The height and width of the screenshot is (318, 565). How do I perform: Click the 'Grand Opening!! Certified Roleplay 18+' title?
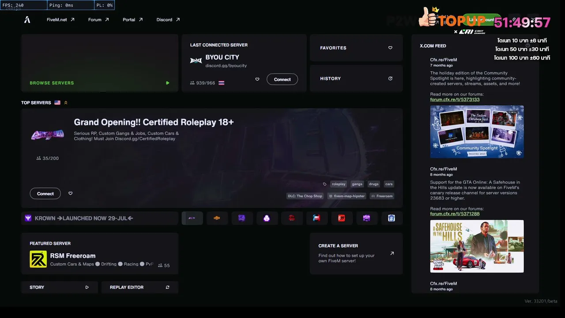coord(154,122)
